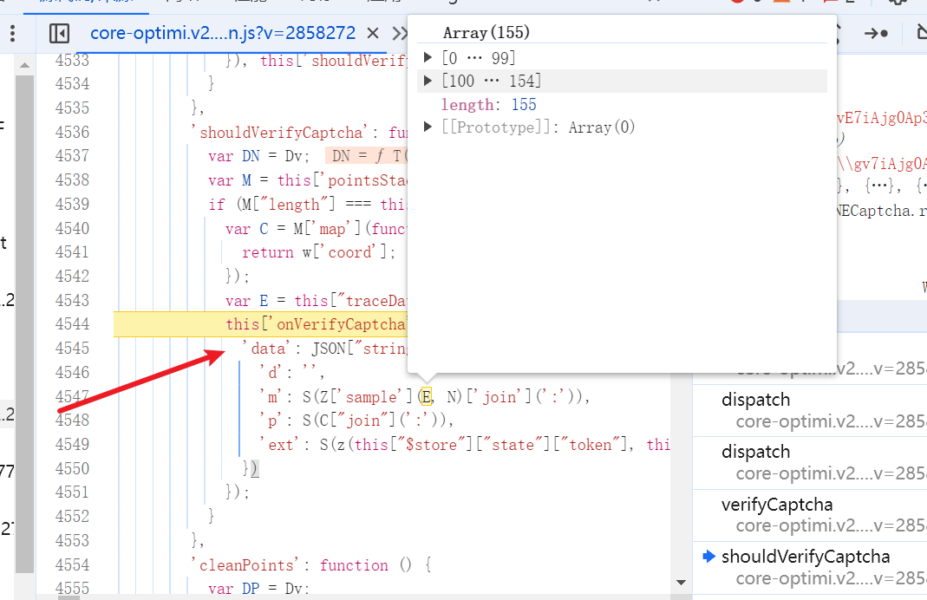Image resolution: width=927 pixels, height=600 pixels.
Task: Set breakpoint on line 4537
Action: click(x=72, y=155)
